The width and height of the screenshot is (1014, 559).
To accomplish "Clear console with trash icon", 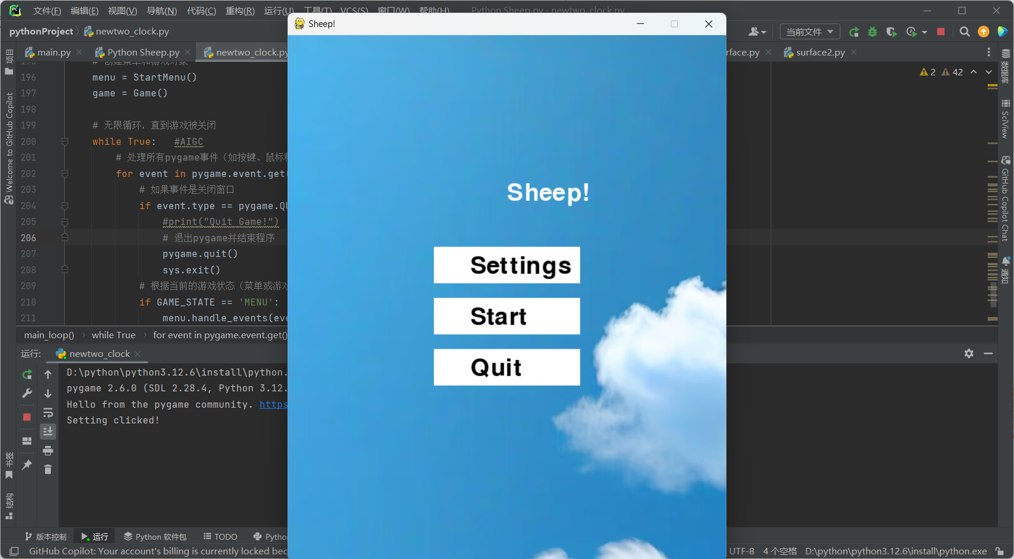I will pyautogui.click(x=48, y=470).
